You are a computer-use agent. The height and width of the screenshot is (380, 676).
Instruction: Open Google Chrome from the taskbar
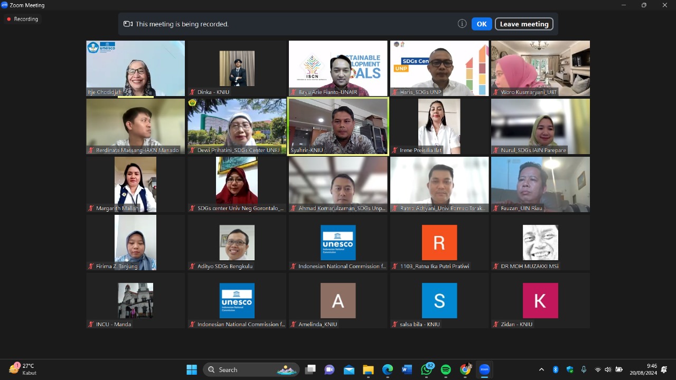[x=465, y=369]
